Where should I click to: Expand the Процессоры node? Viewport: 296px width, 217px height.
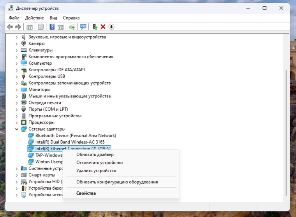tap(17, 123)
